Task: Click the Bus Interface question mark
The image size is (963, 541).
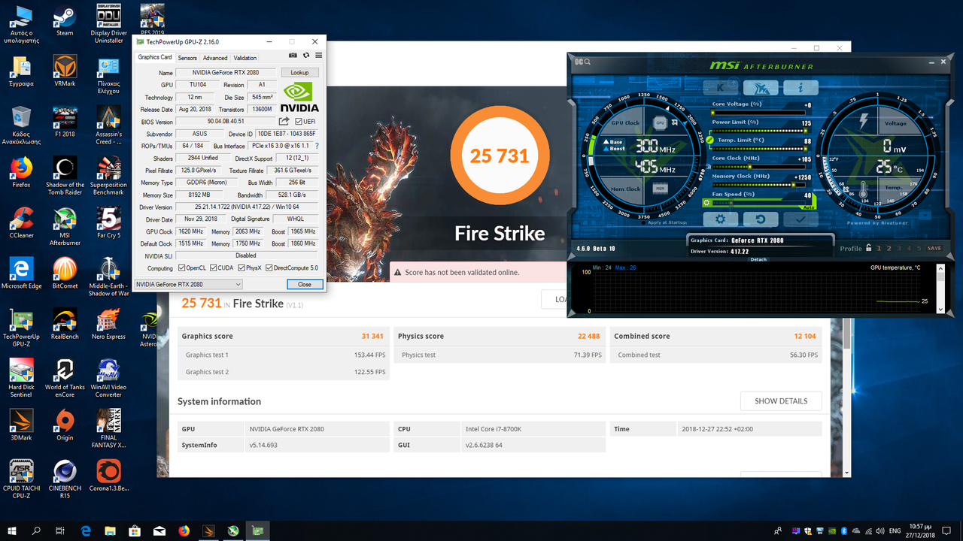Action: coord(317,146)
